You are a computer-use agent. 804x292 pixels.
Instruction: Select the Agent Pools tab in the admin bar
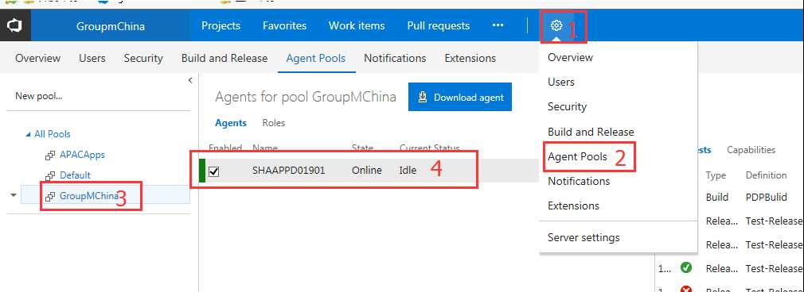[x=315, y=58]
